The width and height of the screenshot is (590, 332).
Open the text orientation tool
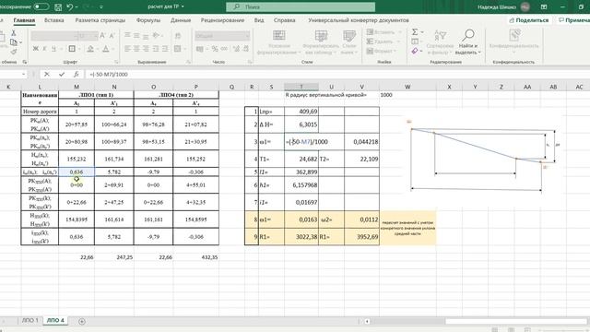pyautogui.click(x=156, y=35)
